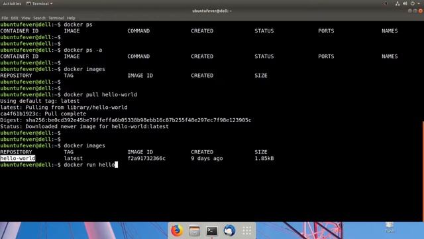Click the highlighted hello-world repository text
The image size is (424, 239).
18,158
